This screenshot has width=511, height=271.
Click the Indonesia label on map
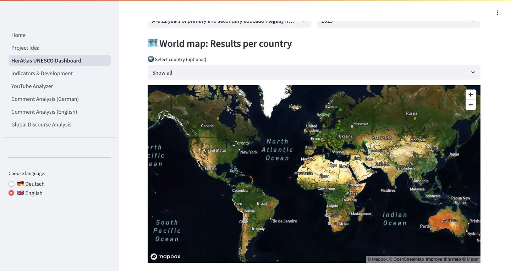tap(432, 196)
